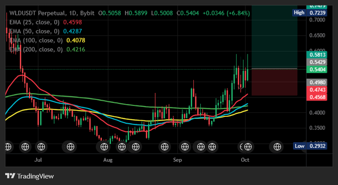Click the closing price C0.5404 in header

click(188, 13)
